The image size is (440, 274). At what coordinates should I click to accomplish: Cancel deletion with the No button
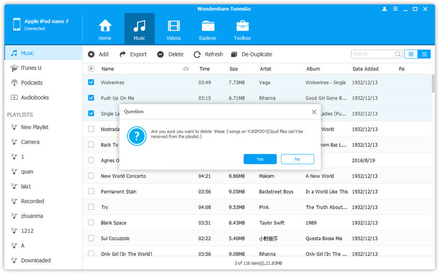297,159
